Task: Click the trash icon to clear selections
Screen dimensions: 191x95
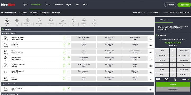Action: click(175, 79)
